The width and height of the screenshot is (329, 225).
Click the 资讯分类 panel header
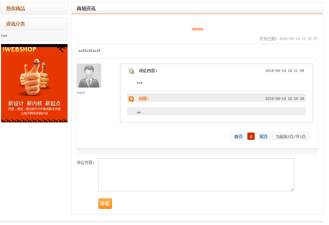tap(34, 24)
